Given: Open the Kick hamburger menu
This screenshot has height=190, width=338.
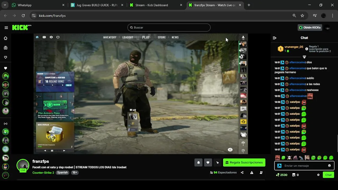Looking at the screenshot, I should tap(6, 27).
